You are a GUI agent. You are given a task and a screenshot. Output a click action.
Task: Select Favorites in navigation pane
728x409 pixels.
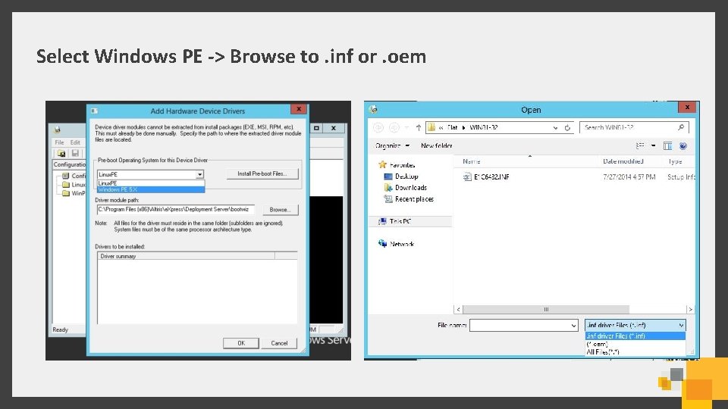coord(397,165)
